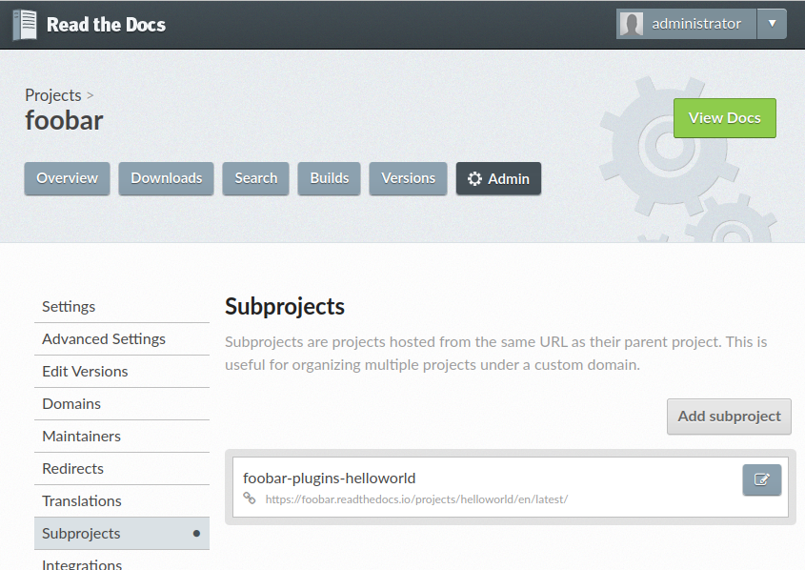Click the Add subproject button

(729, 417)
